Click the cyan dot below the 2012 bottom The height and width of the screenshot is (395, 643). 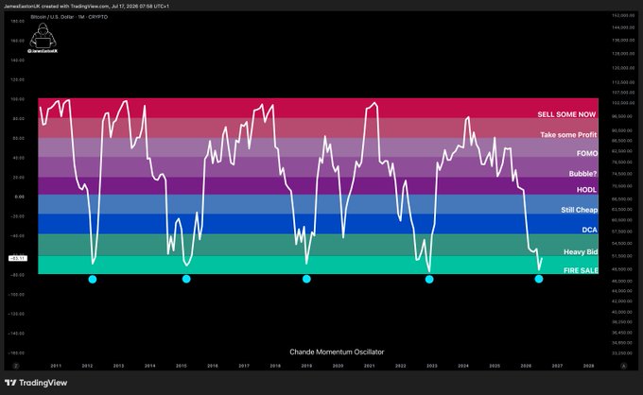tap(93, 280)
